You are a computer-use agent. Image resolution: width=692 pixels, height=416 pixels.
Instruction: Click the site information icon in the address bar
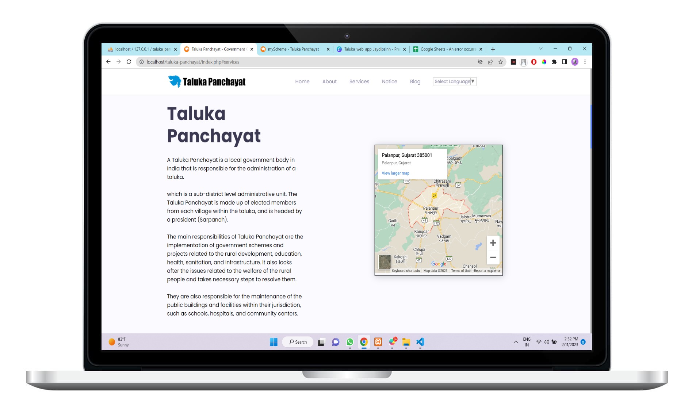tap(142, 62)
